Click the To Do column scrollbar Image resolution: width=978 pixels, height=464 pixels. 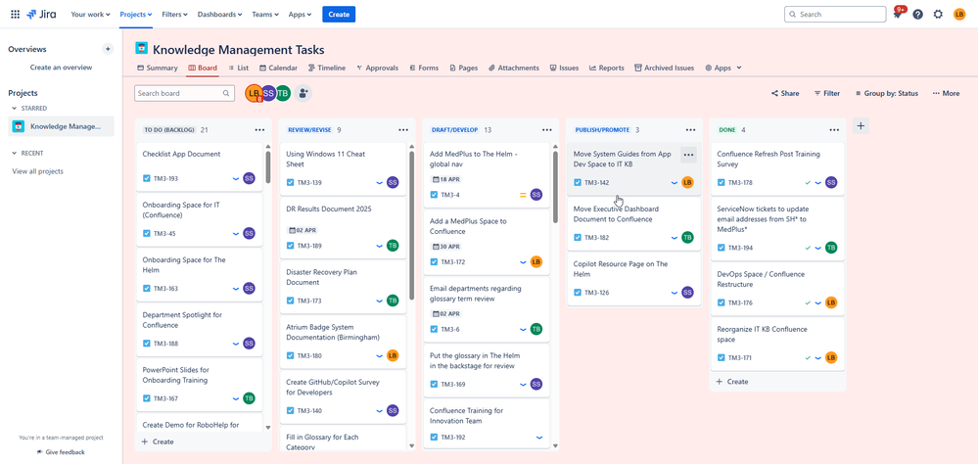268,167
